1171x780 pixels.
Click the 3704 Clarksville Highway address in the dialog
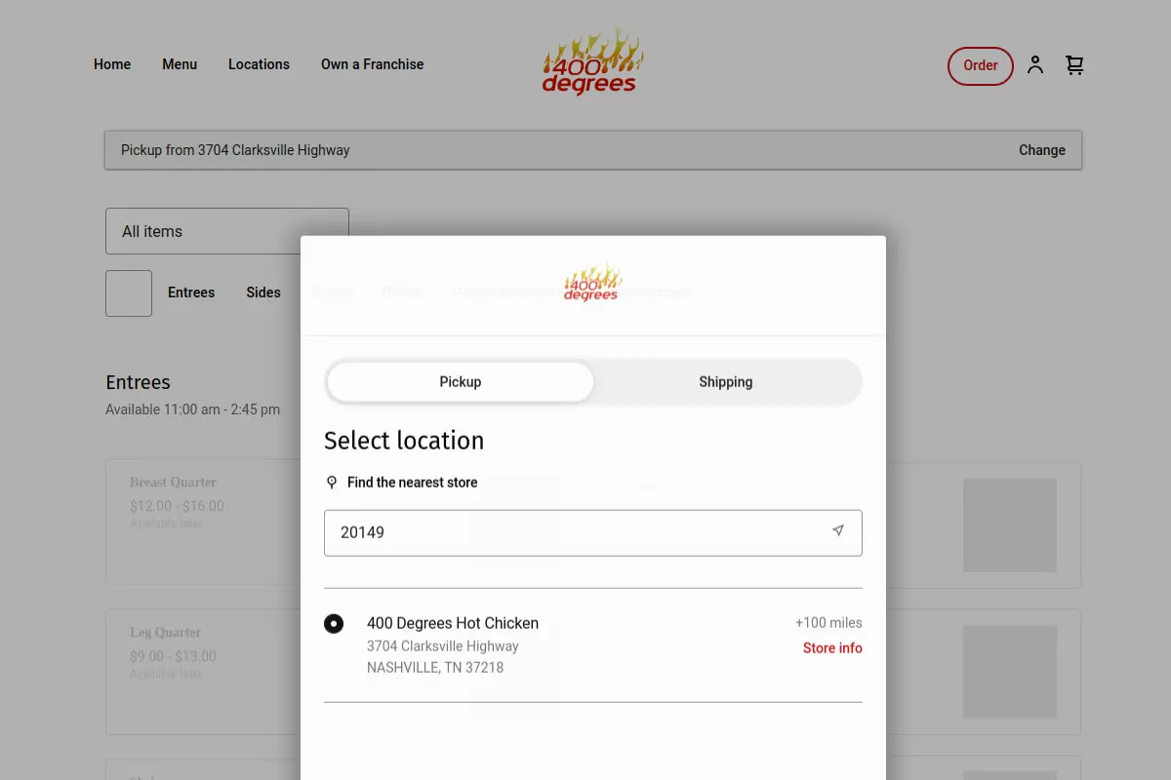tap(443, 646)
